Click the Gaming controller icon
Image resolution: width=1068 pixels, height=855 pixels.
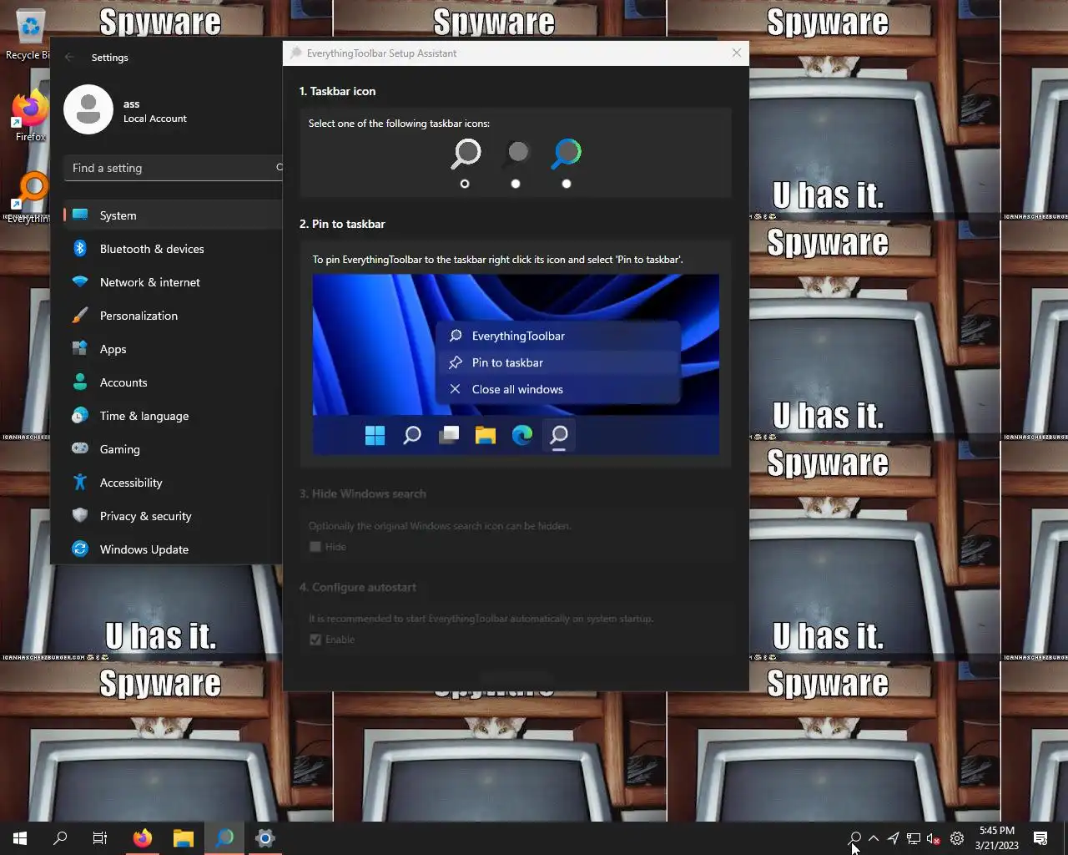80,448
